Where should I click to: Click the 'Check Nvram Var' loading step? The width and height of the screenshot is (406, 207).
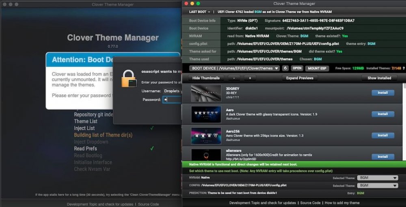click(92, 169)
